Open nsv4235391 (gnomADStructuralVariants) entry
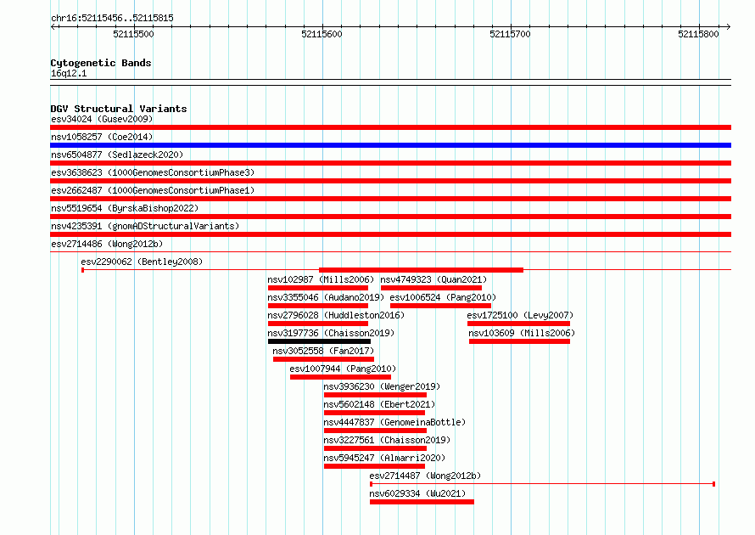 coord(145,226)
